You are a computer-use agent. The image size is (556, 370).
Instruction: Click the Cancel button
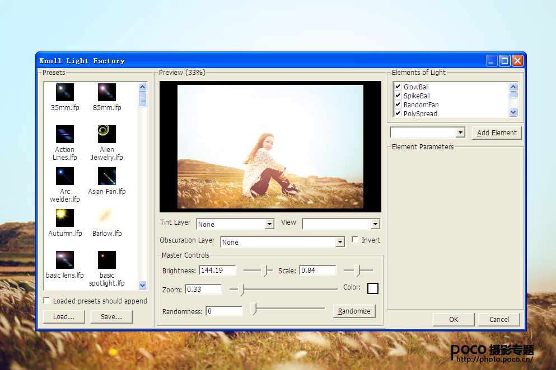pyautogui.click(x=499, y=319)
